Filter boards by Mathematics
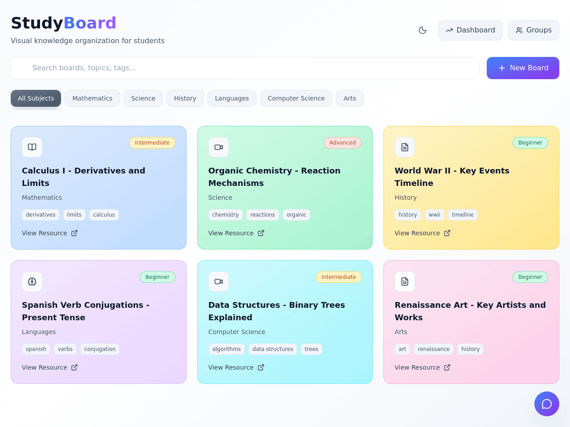The width and height of the screenshot is (570, 427). (92, 98)
